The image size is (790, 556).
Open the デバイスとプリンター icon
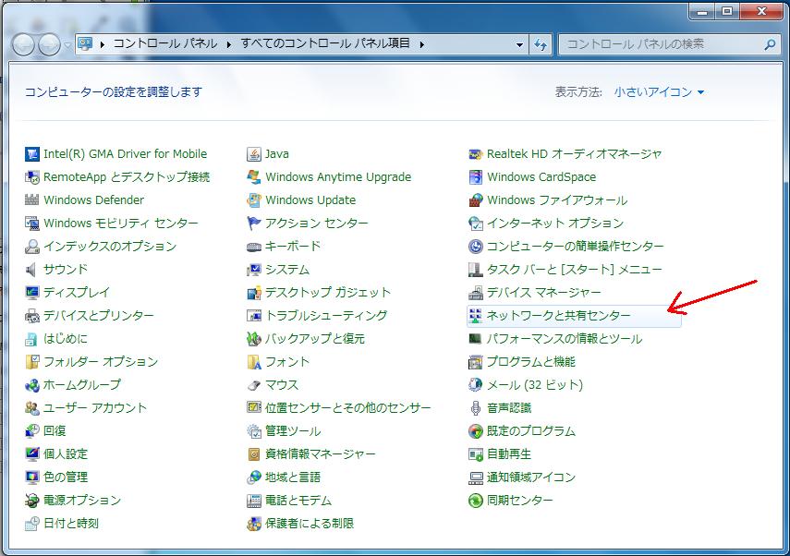pos(32,316)
